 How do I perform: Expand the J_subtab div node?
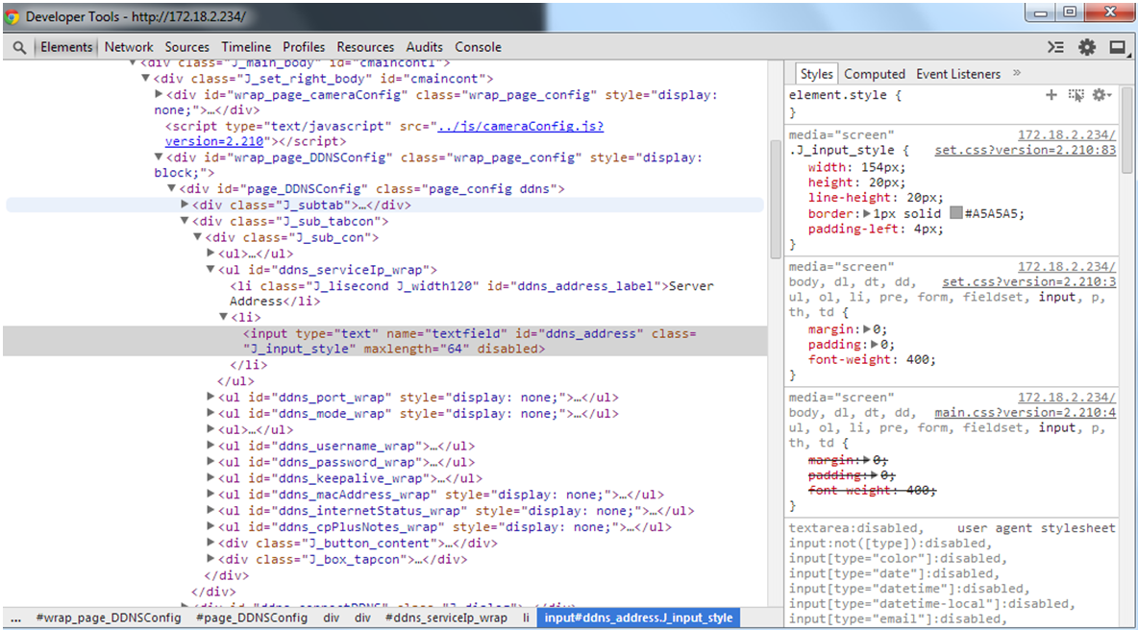click(x=185, y=205)
